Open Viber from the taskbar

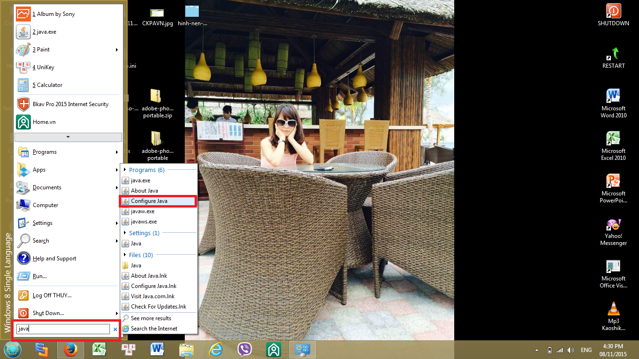coord(244,350)
